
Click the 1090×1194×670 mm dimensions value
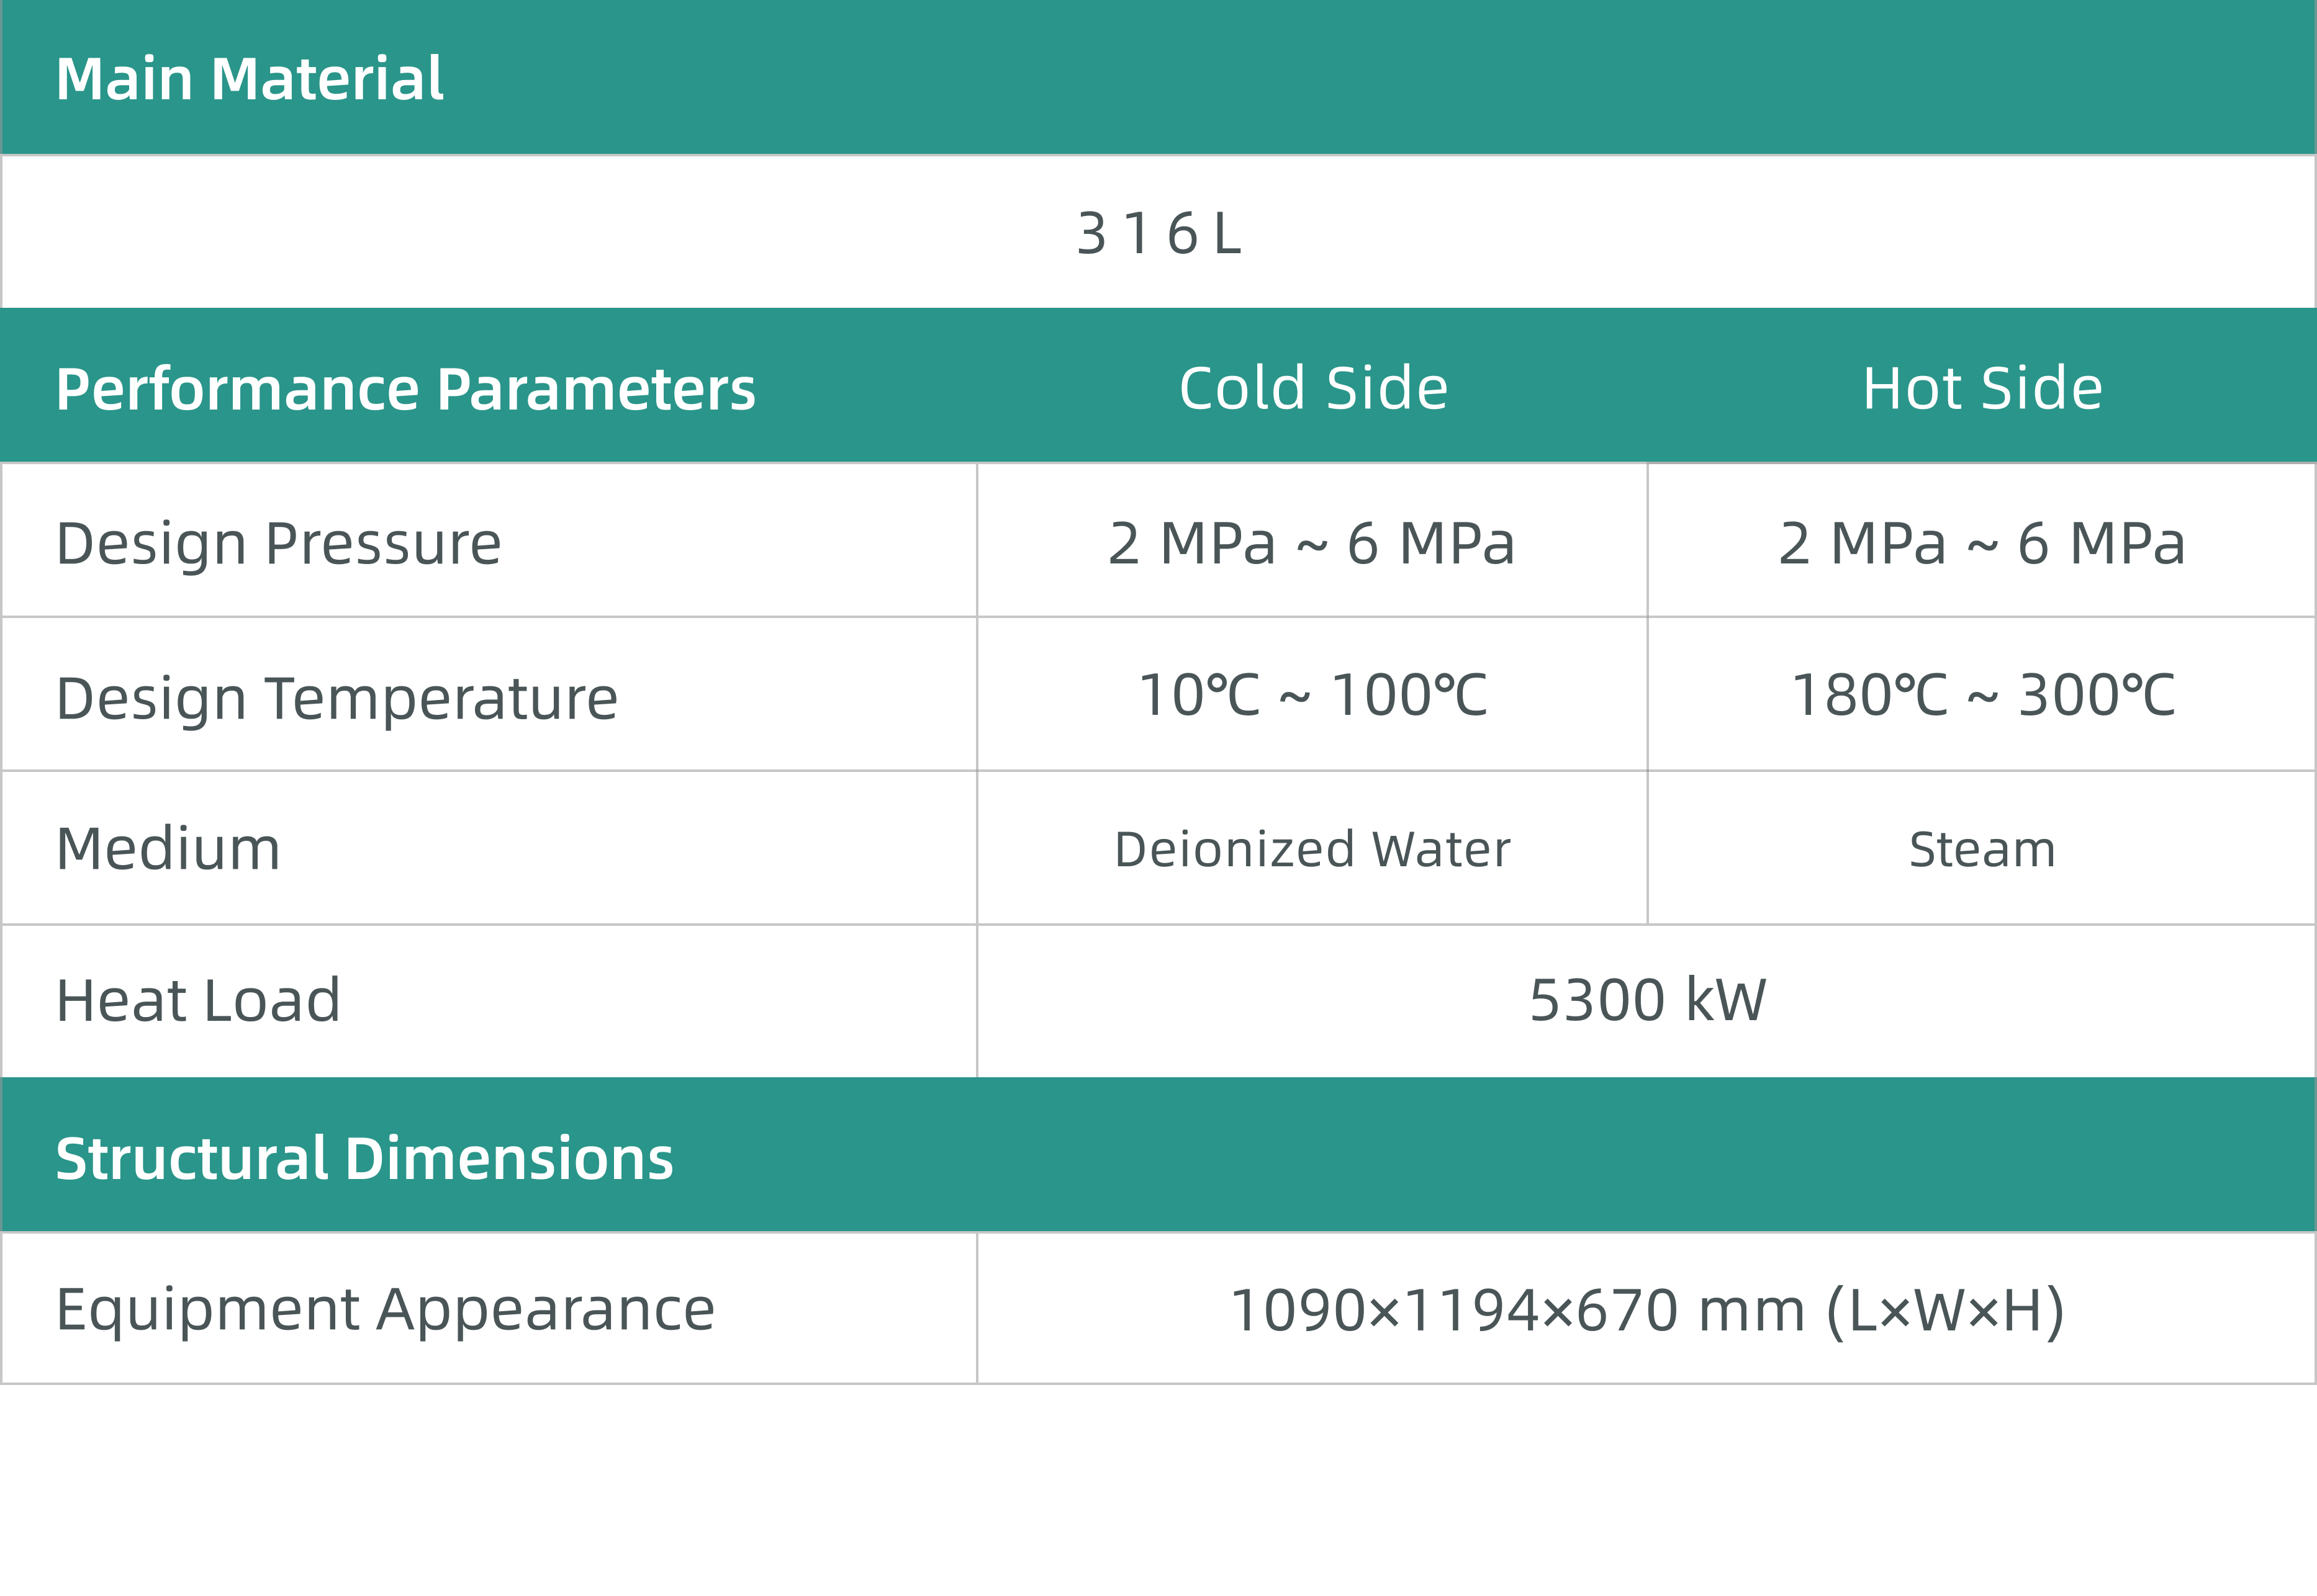1517,1311
